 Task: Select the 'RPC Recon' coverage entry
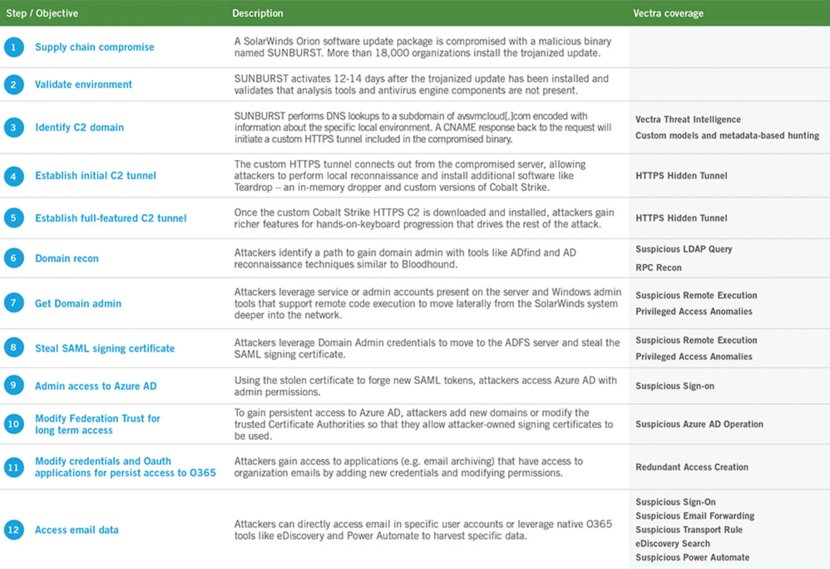click(x=658, y=268)
